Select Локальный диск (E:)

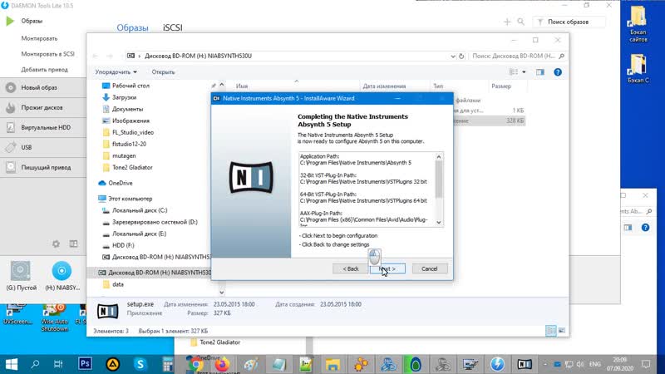[139, 234]
